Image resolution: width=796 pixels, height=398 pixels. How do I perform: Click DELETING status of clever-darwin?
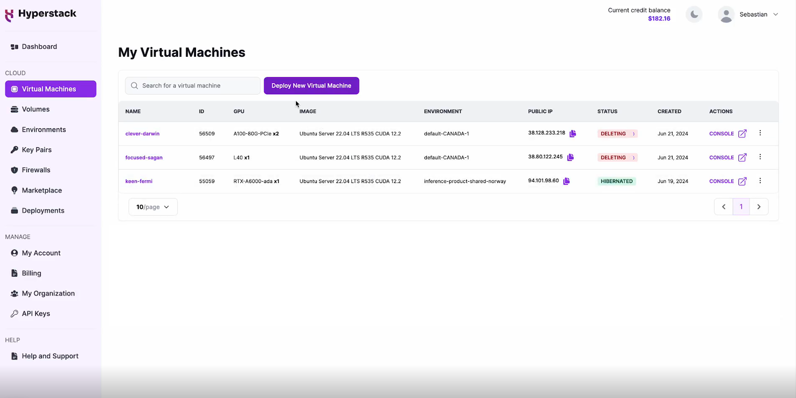[617, 134]
